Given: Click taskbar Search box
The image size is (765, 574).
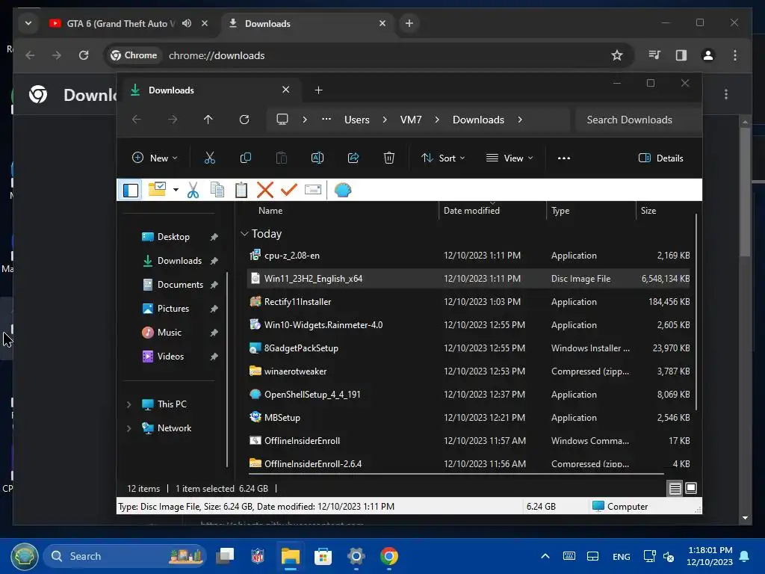Looking at the screenshot, I should tap(126, 556).
